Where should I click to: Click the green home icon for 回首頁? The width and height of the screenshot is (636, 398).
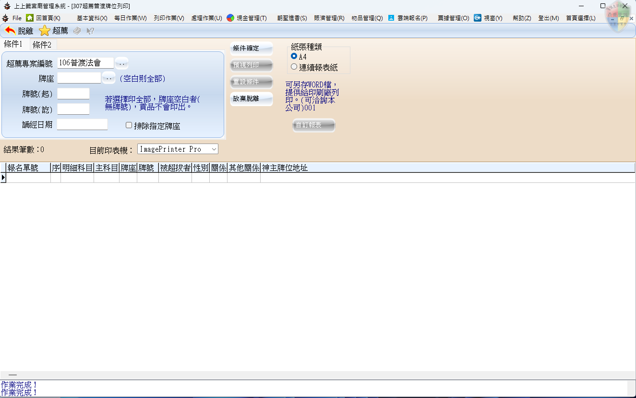30,18
